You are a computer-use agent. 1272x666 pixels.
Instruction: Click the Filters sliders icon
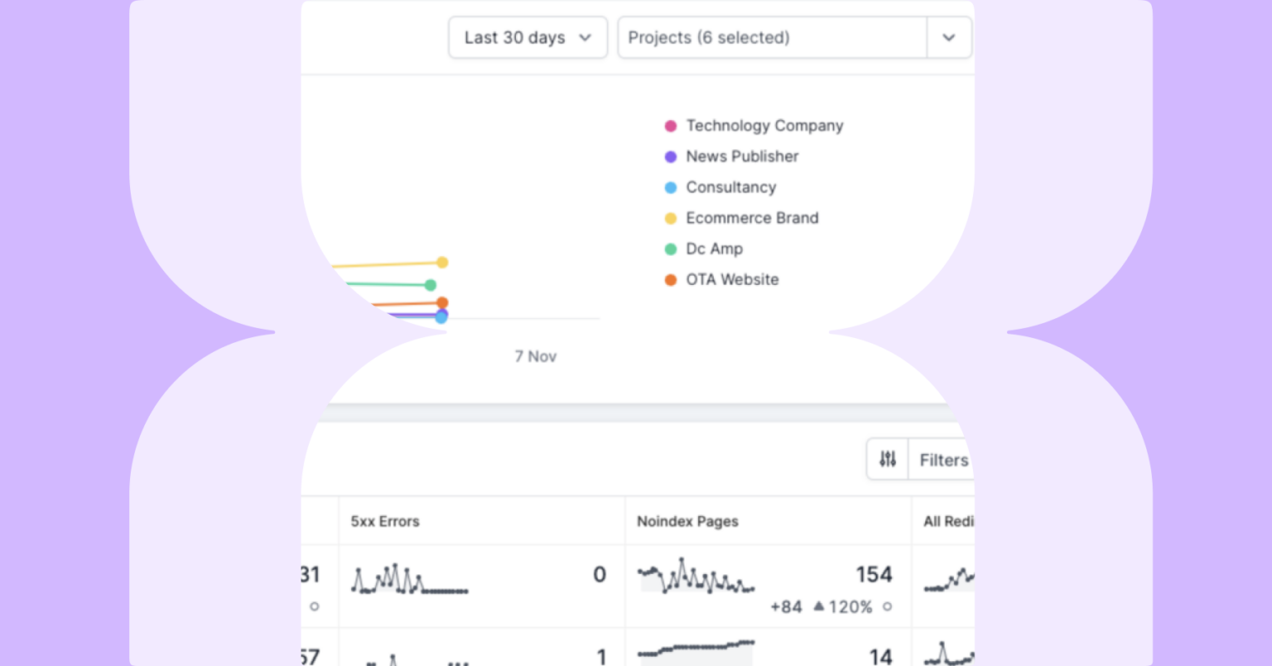pos(888,460)
